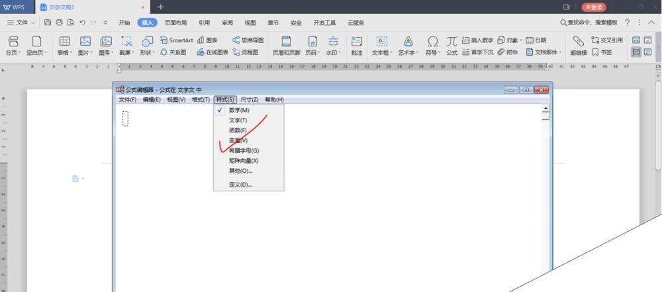This screenshot has height=292, width=662.
Task: Open a new tab with plus button
Action: coord(160,7)
